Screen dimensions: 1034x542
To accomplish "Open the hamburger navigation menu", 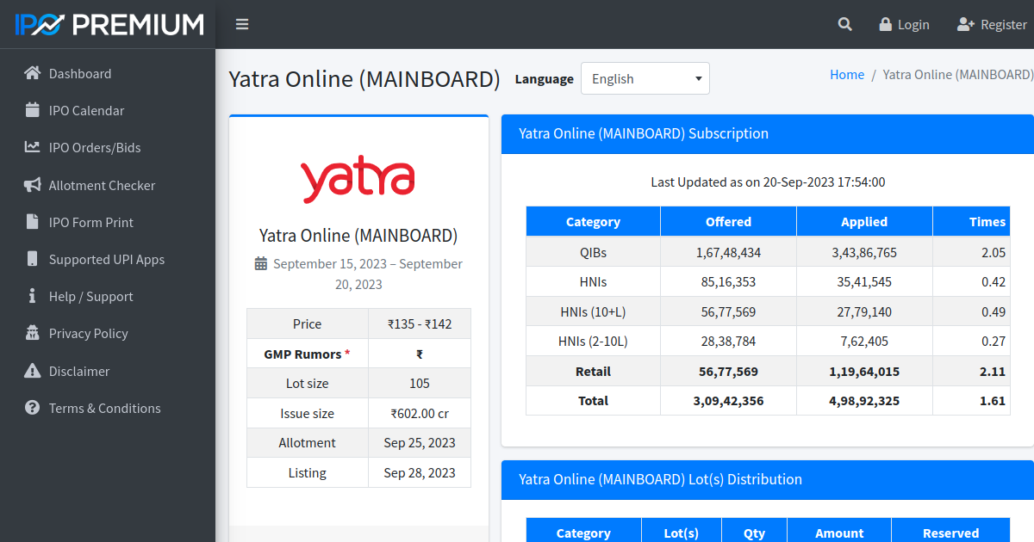I will (242, 24).
